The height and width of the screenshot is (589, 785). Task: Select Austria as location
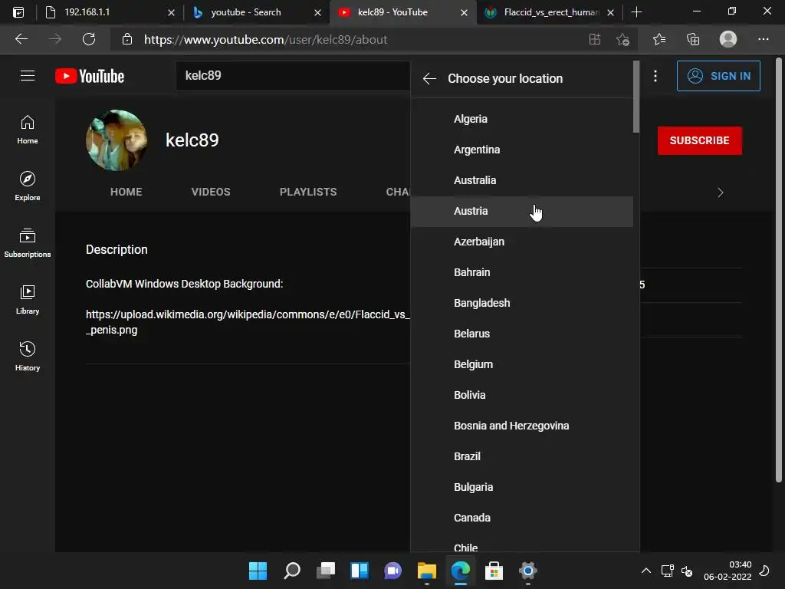tap(521, 211)
